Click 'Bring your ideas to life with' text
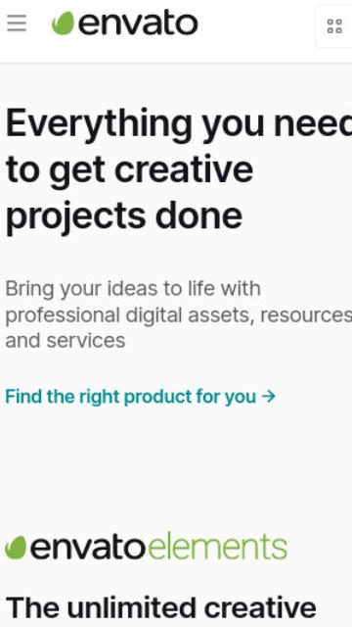This screenshot has height=627, width=352. click(133, 289)
